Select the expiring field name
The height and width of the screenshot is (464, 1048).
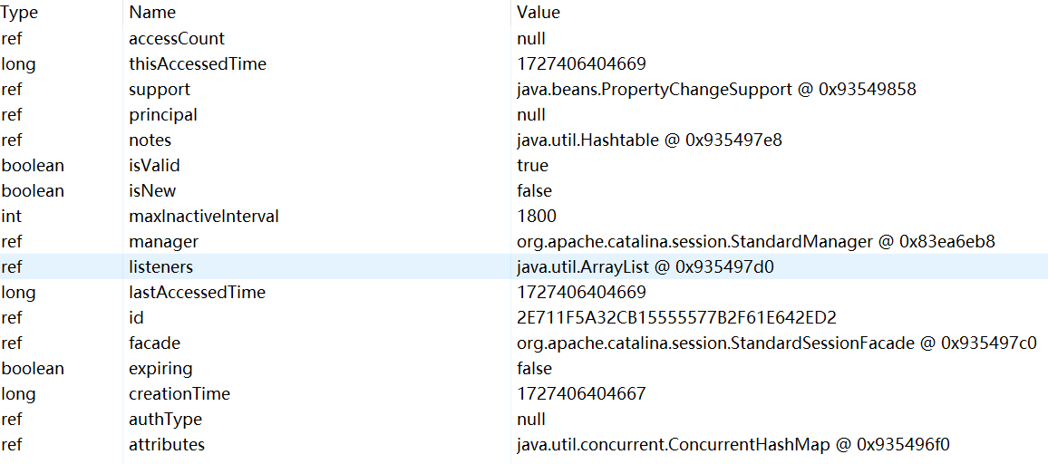[x=160, y=369]
